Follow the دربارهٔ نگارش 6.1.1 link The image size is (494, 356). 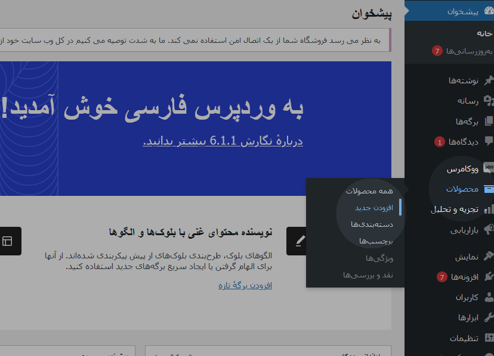point(223,141)
